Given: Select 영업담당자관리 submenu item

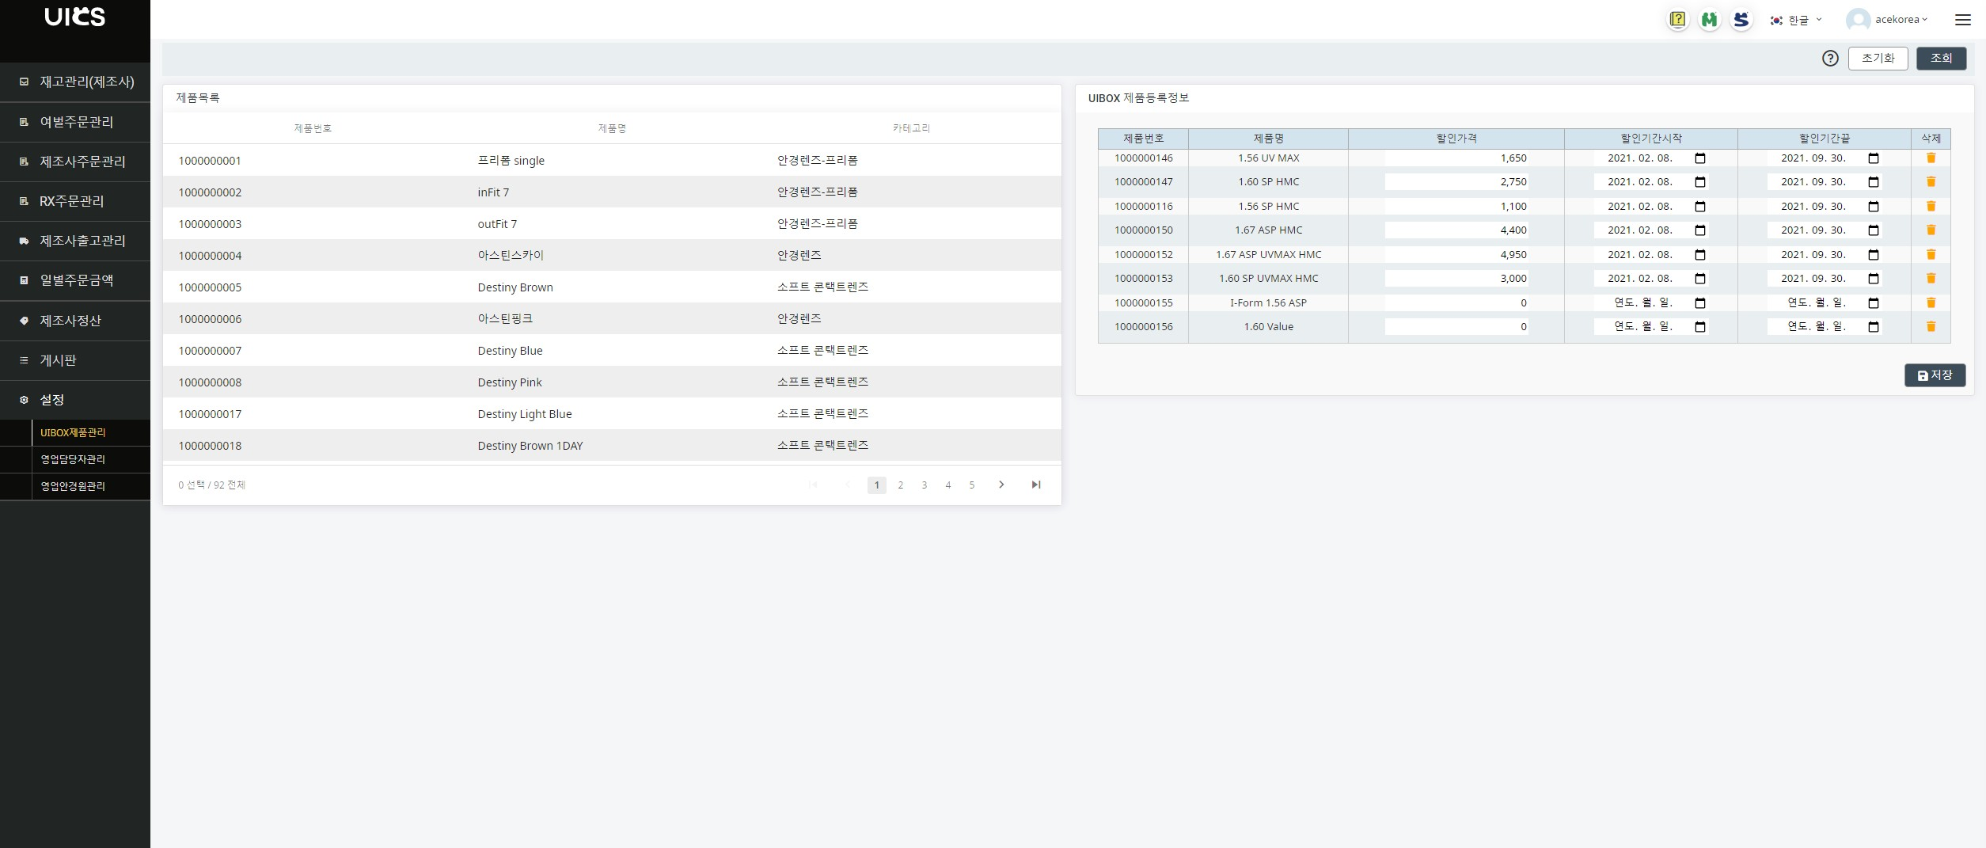Looking at the screenshot, I should pyautogui.click(x=73, y=459).
